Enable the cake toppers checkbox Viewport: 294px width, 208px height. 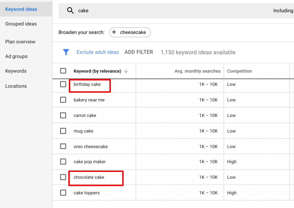pyautogui.click(x=63, y=193)
